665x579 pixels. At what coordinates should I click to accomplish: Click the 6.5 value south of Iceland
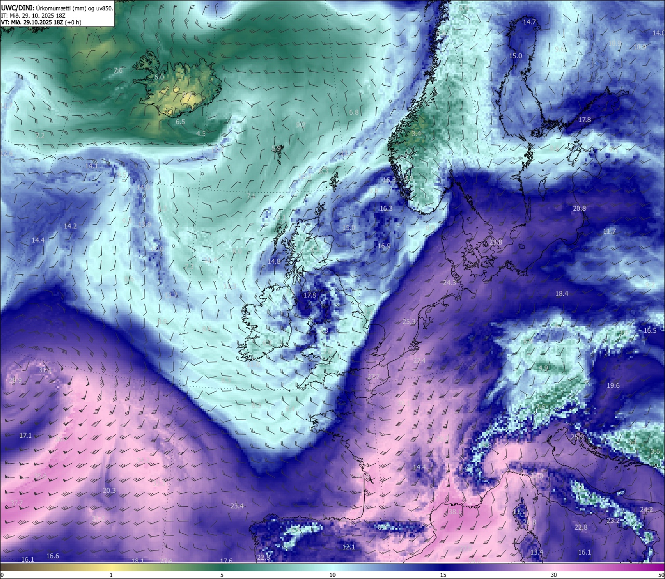click(180, 122)
